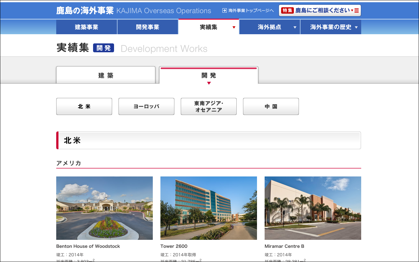
Task: Open the 海外事業の歴史 navigation item
Action: [x=331, y=27]
